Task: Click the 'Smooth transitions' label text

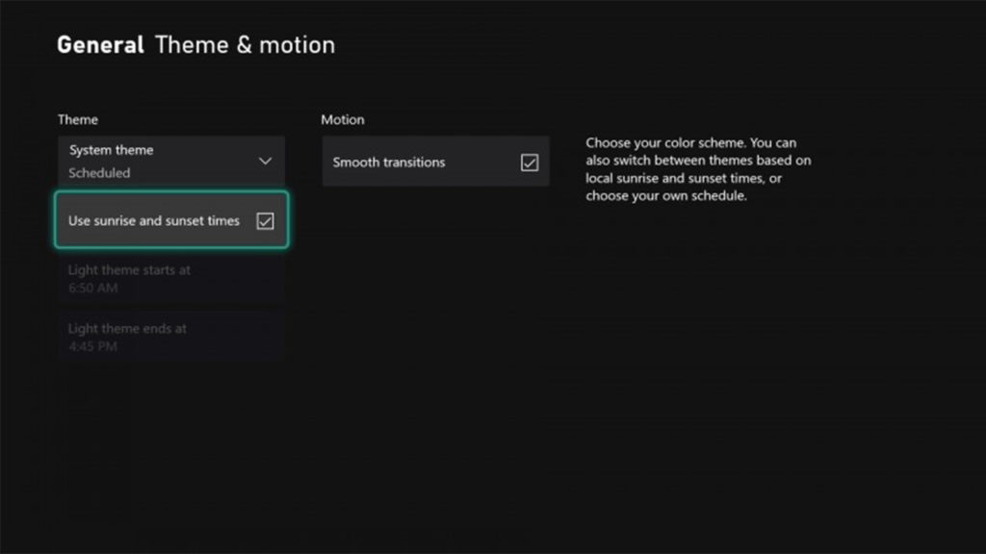Action: [x=389, y=163]
